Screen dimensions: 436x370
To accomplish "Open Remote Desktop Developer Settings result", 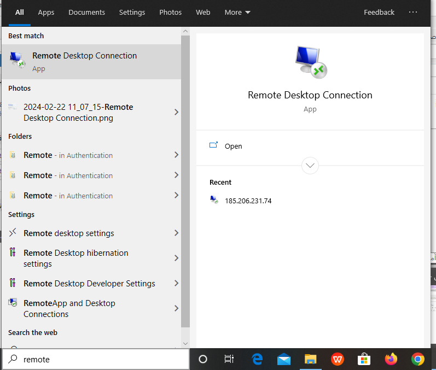I will (x=91, y=283).
